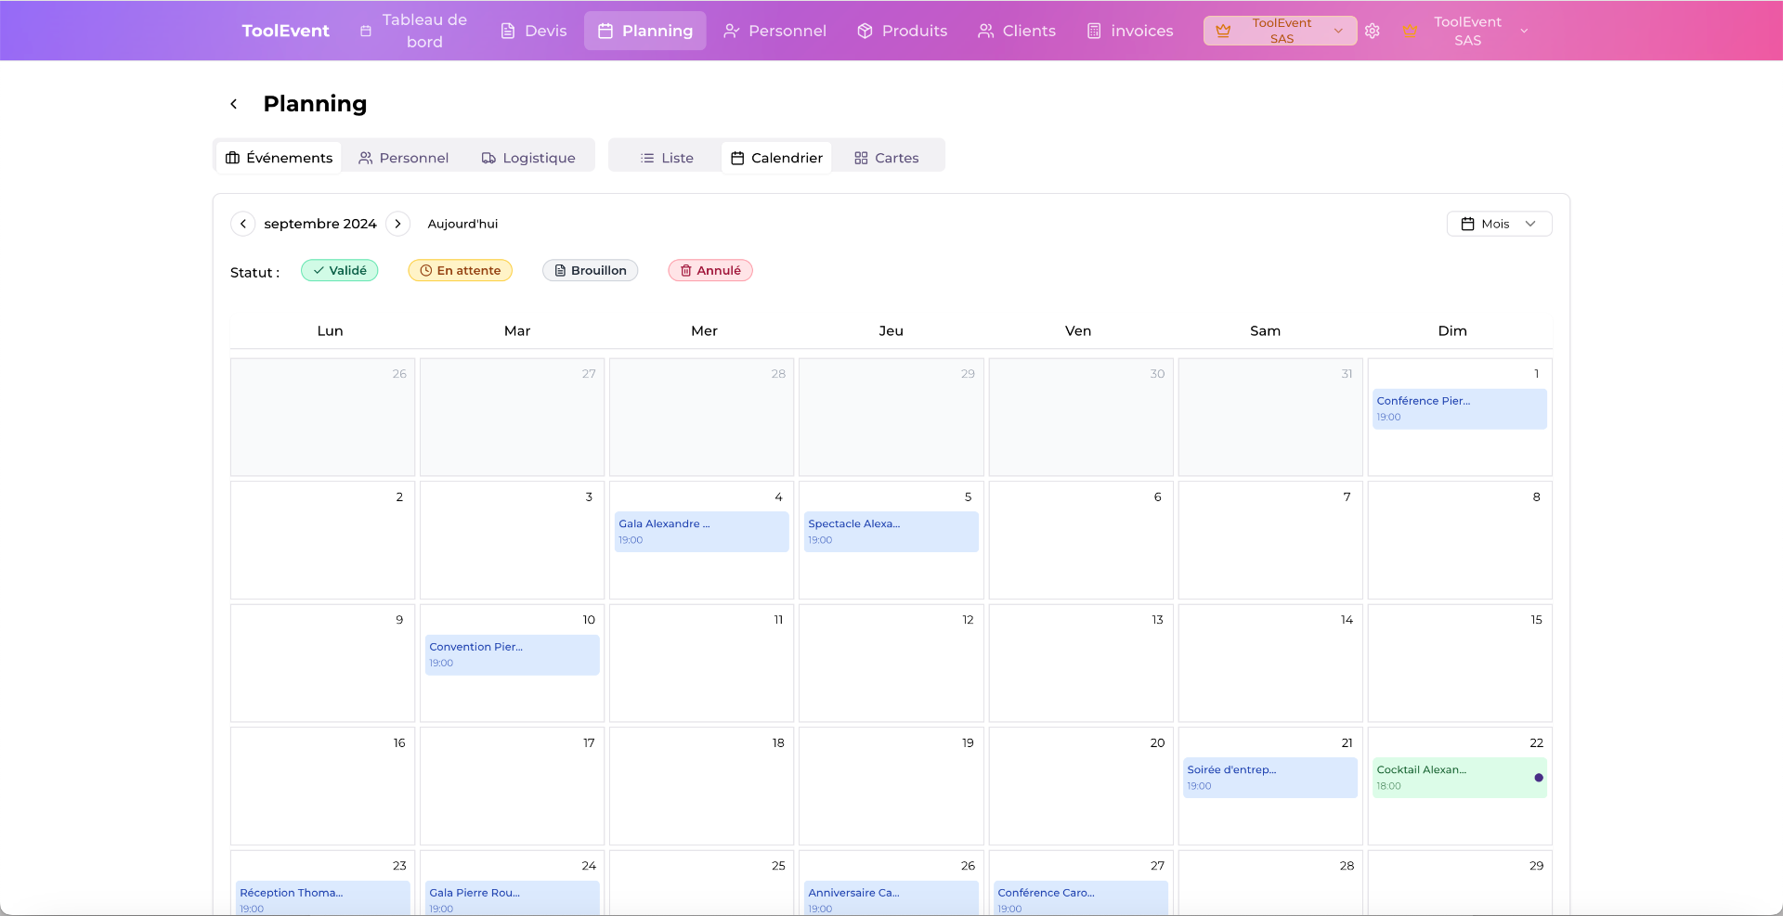Toggle the En attente status filter
The height and width of the screenshot is (916, 1783).
[461, 270]
